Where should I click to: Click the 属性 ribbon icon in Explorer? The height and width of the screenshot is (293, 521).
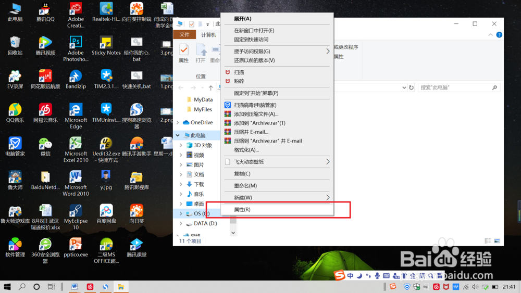(184, 54)
